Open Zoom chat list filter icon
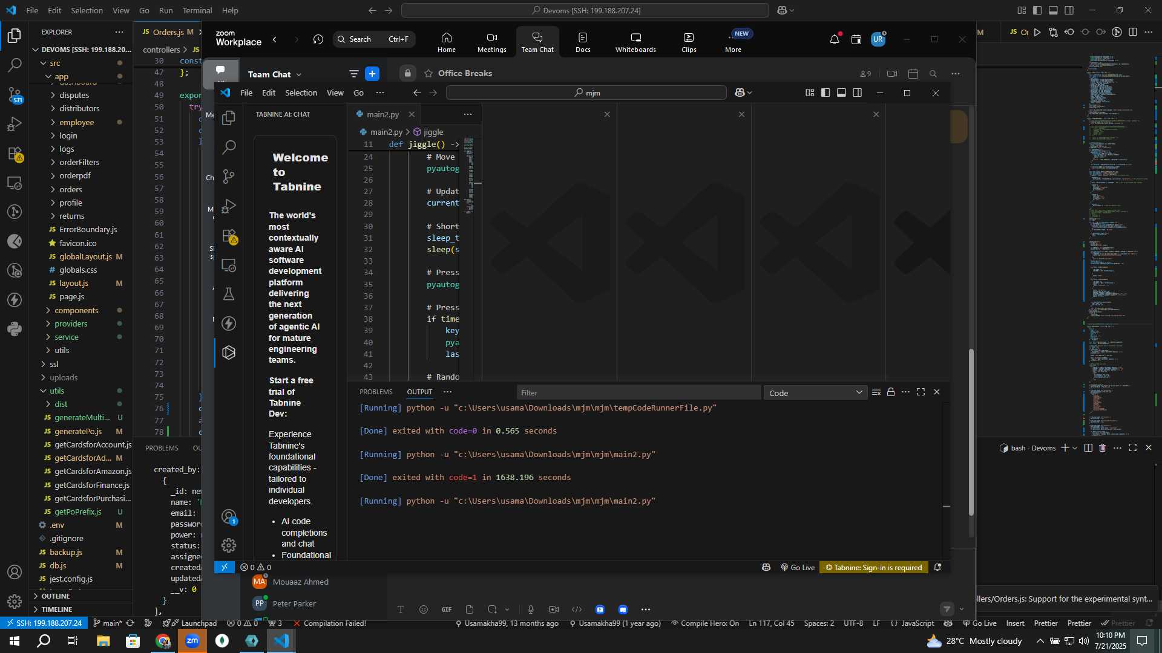Image resolution: width=1162 pixels, height=653 pixels. 353,74
